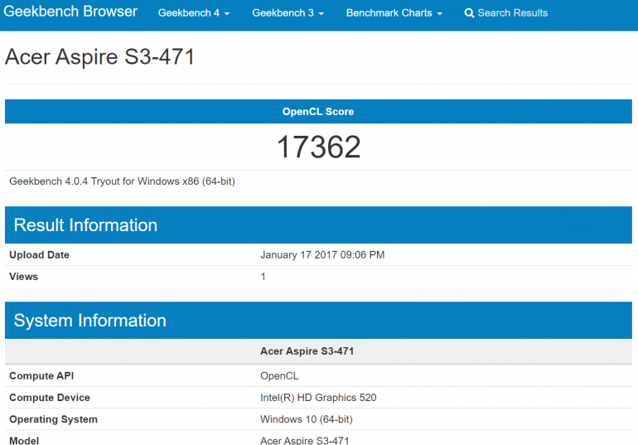Screen dimensions: 638x445
Task: Click the magnifier search icon
Action: [x=469, y=13]
